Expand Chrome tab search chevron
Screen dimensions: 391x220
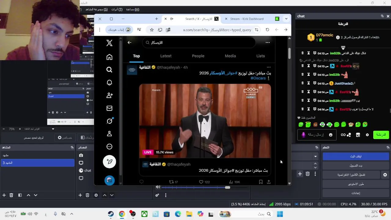click(286, 19)
